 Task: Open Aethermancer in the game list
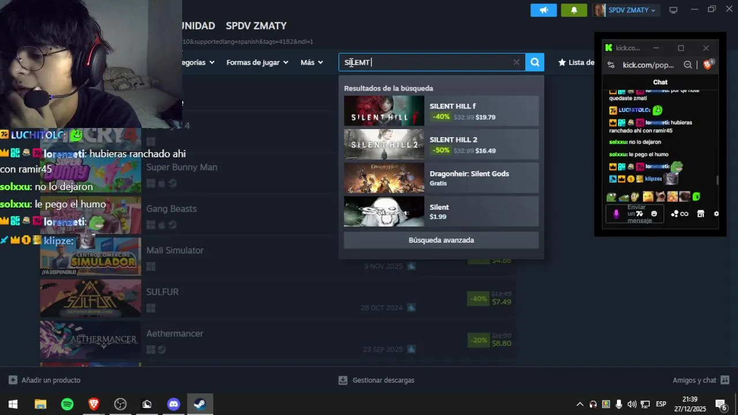(175, 333)
